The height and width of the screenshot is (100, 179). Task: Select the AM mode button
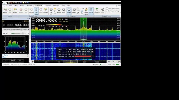coord(20,60)
